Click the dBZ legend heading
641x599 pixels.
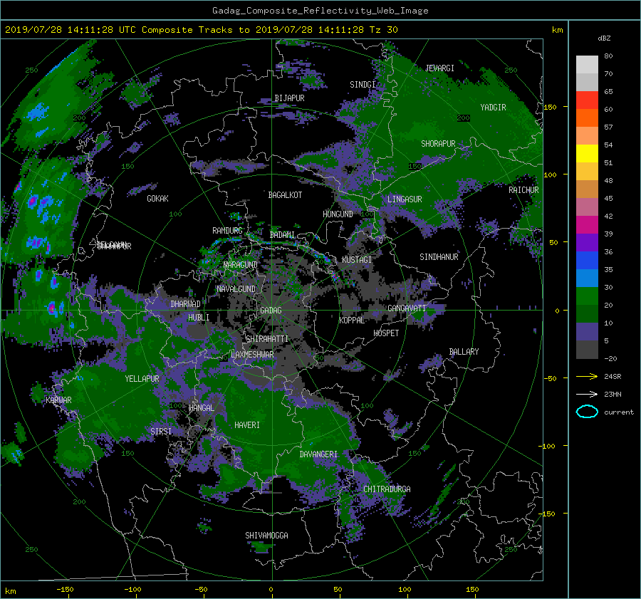click(x=604, y=38)
